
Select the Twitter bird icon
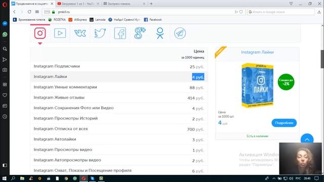pos(100,33)
